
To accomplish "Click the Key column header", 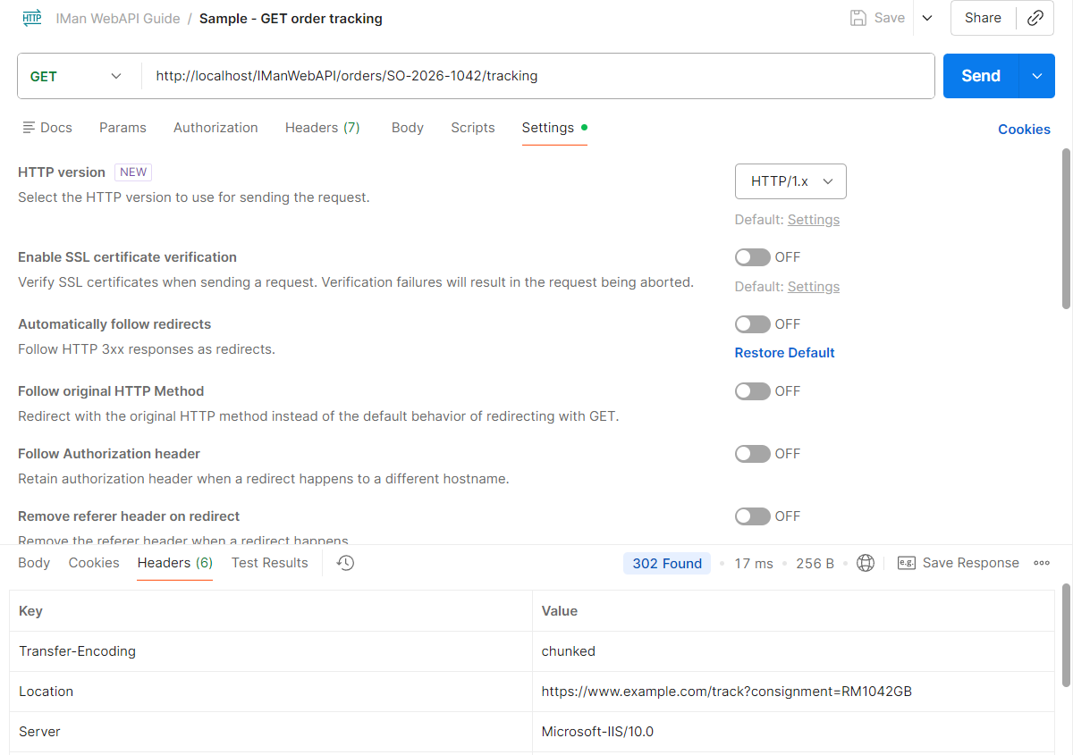I will [271, 611].
